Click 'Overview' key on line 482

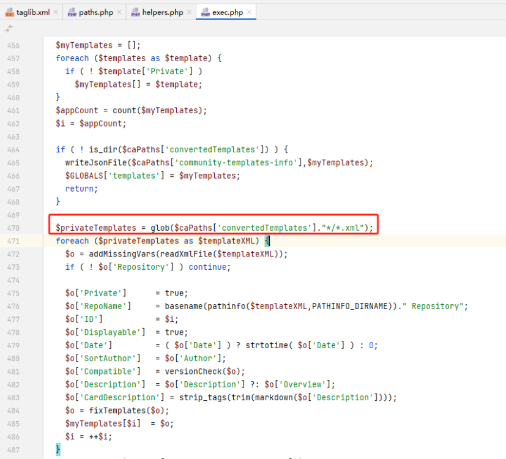coord(302,385)
